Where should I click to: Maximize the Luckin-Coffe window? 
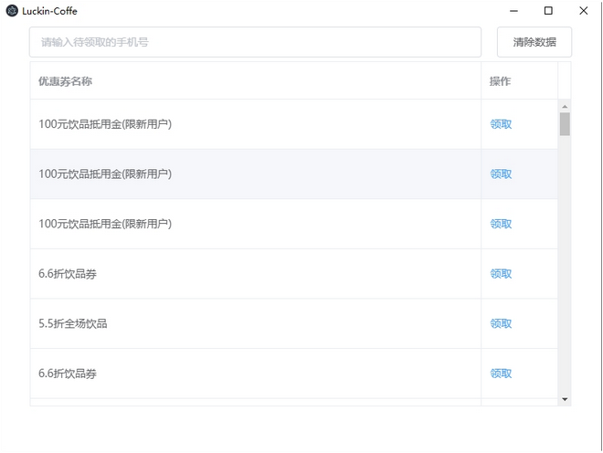548,11
